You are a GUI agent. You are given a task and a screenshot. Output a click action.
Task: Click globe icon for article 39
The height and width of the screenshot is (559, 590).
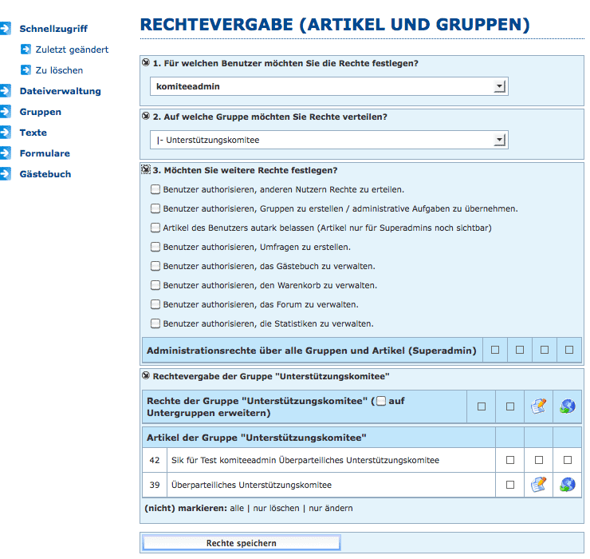coord(568,485)
